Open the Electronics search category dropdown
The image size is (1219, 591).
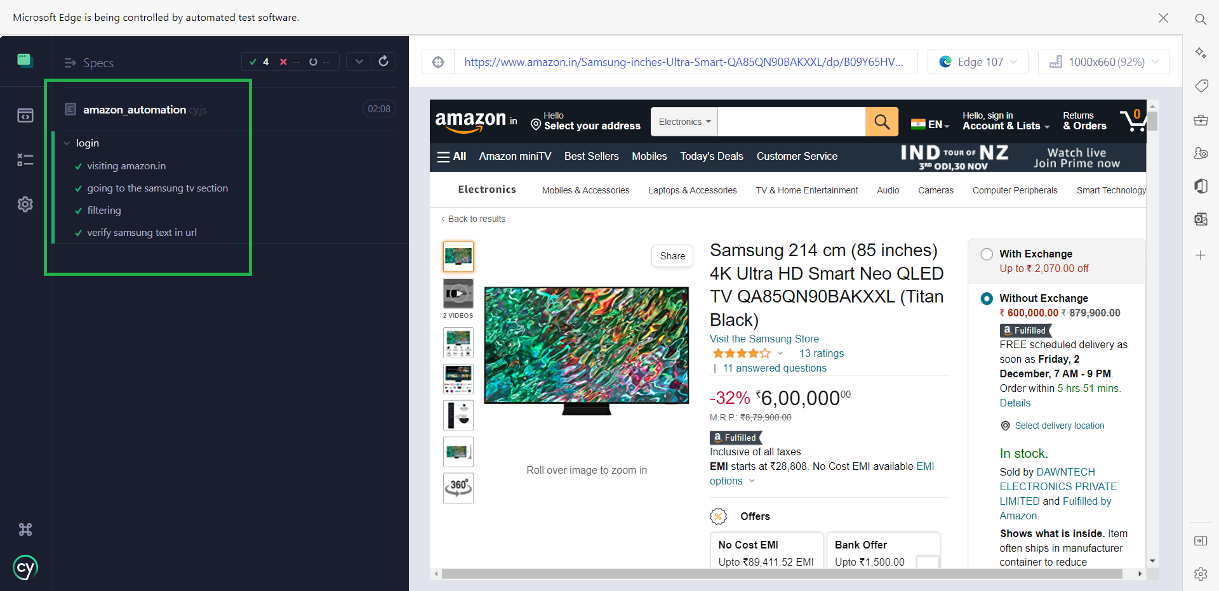683,121
